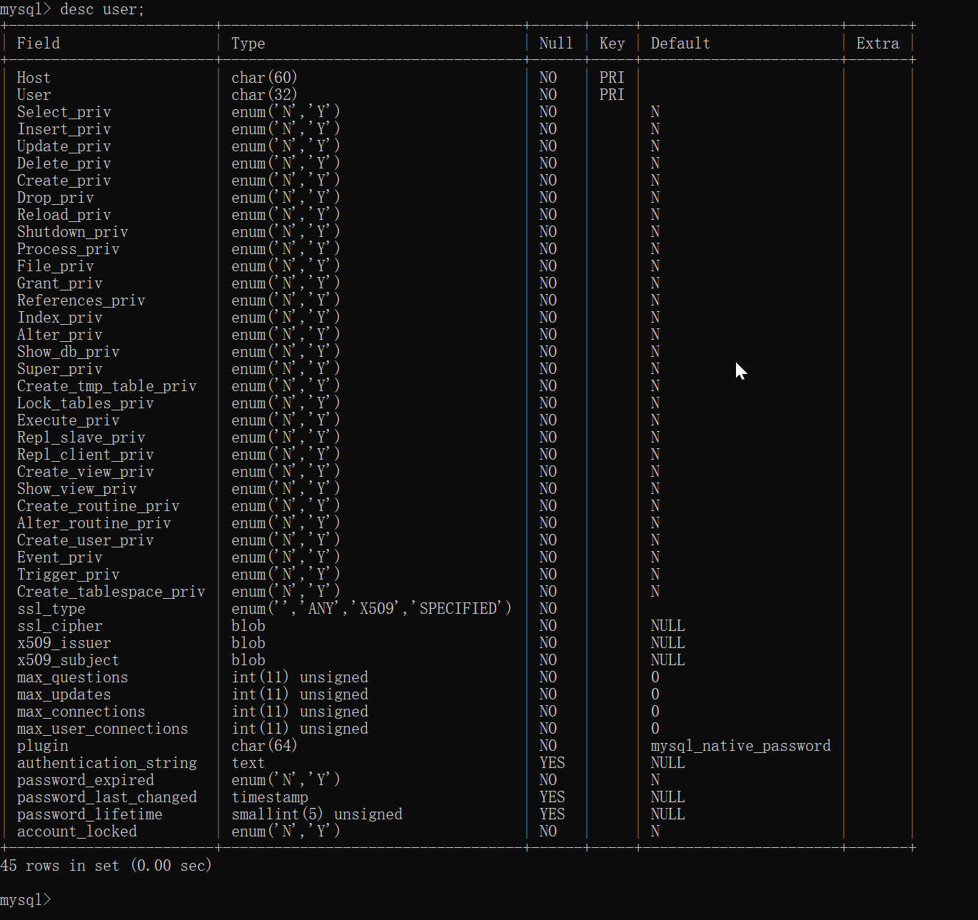Click the ssl_type enum type definition
Viewport: 978px width, 920px height.
[371, 609]
